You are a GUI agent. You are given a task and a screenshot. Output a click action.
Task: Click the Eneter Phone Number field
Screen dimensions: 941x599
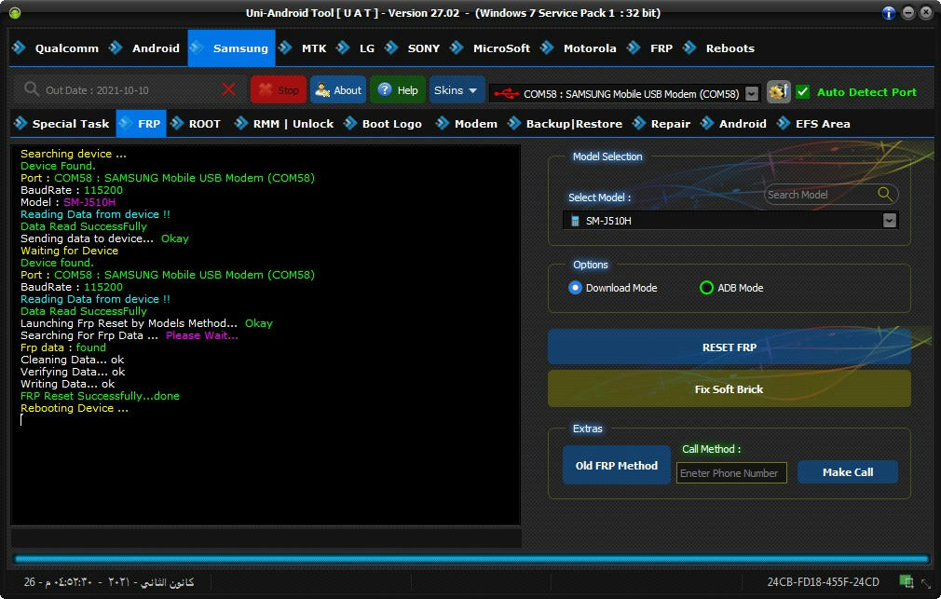pos(731,473)
